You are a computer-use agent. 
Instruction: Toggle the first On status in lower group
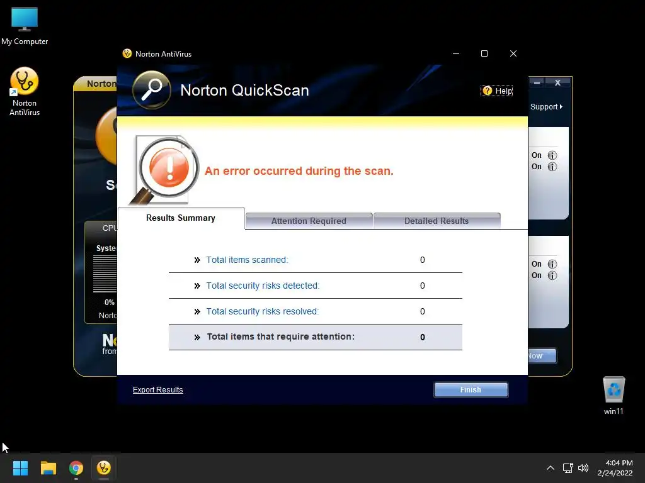pos(537,264)
